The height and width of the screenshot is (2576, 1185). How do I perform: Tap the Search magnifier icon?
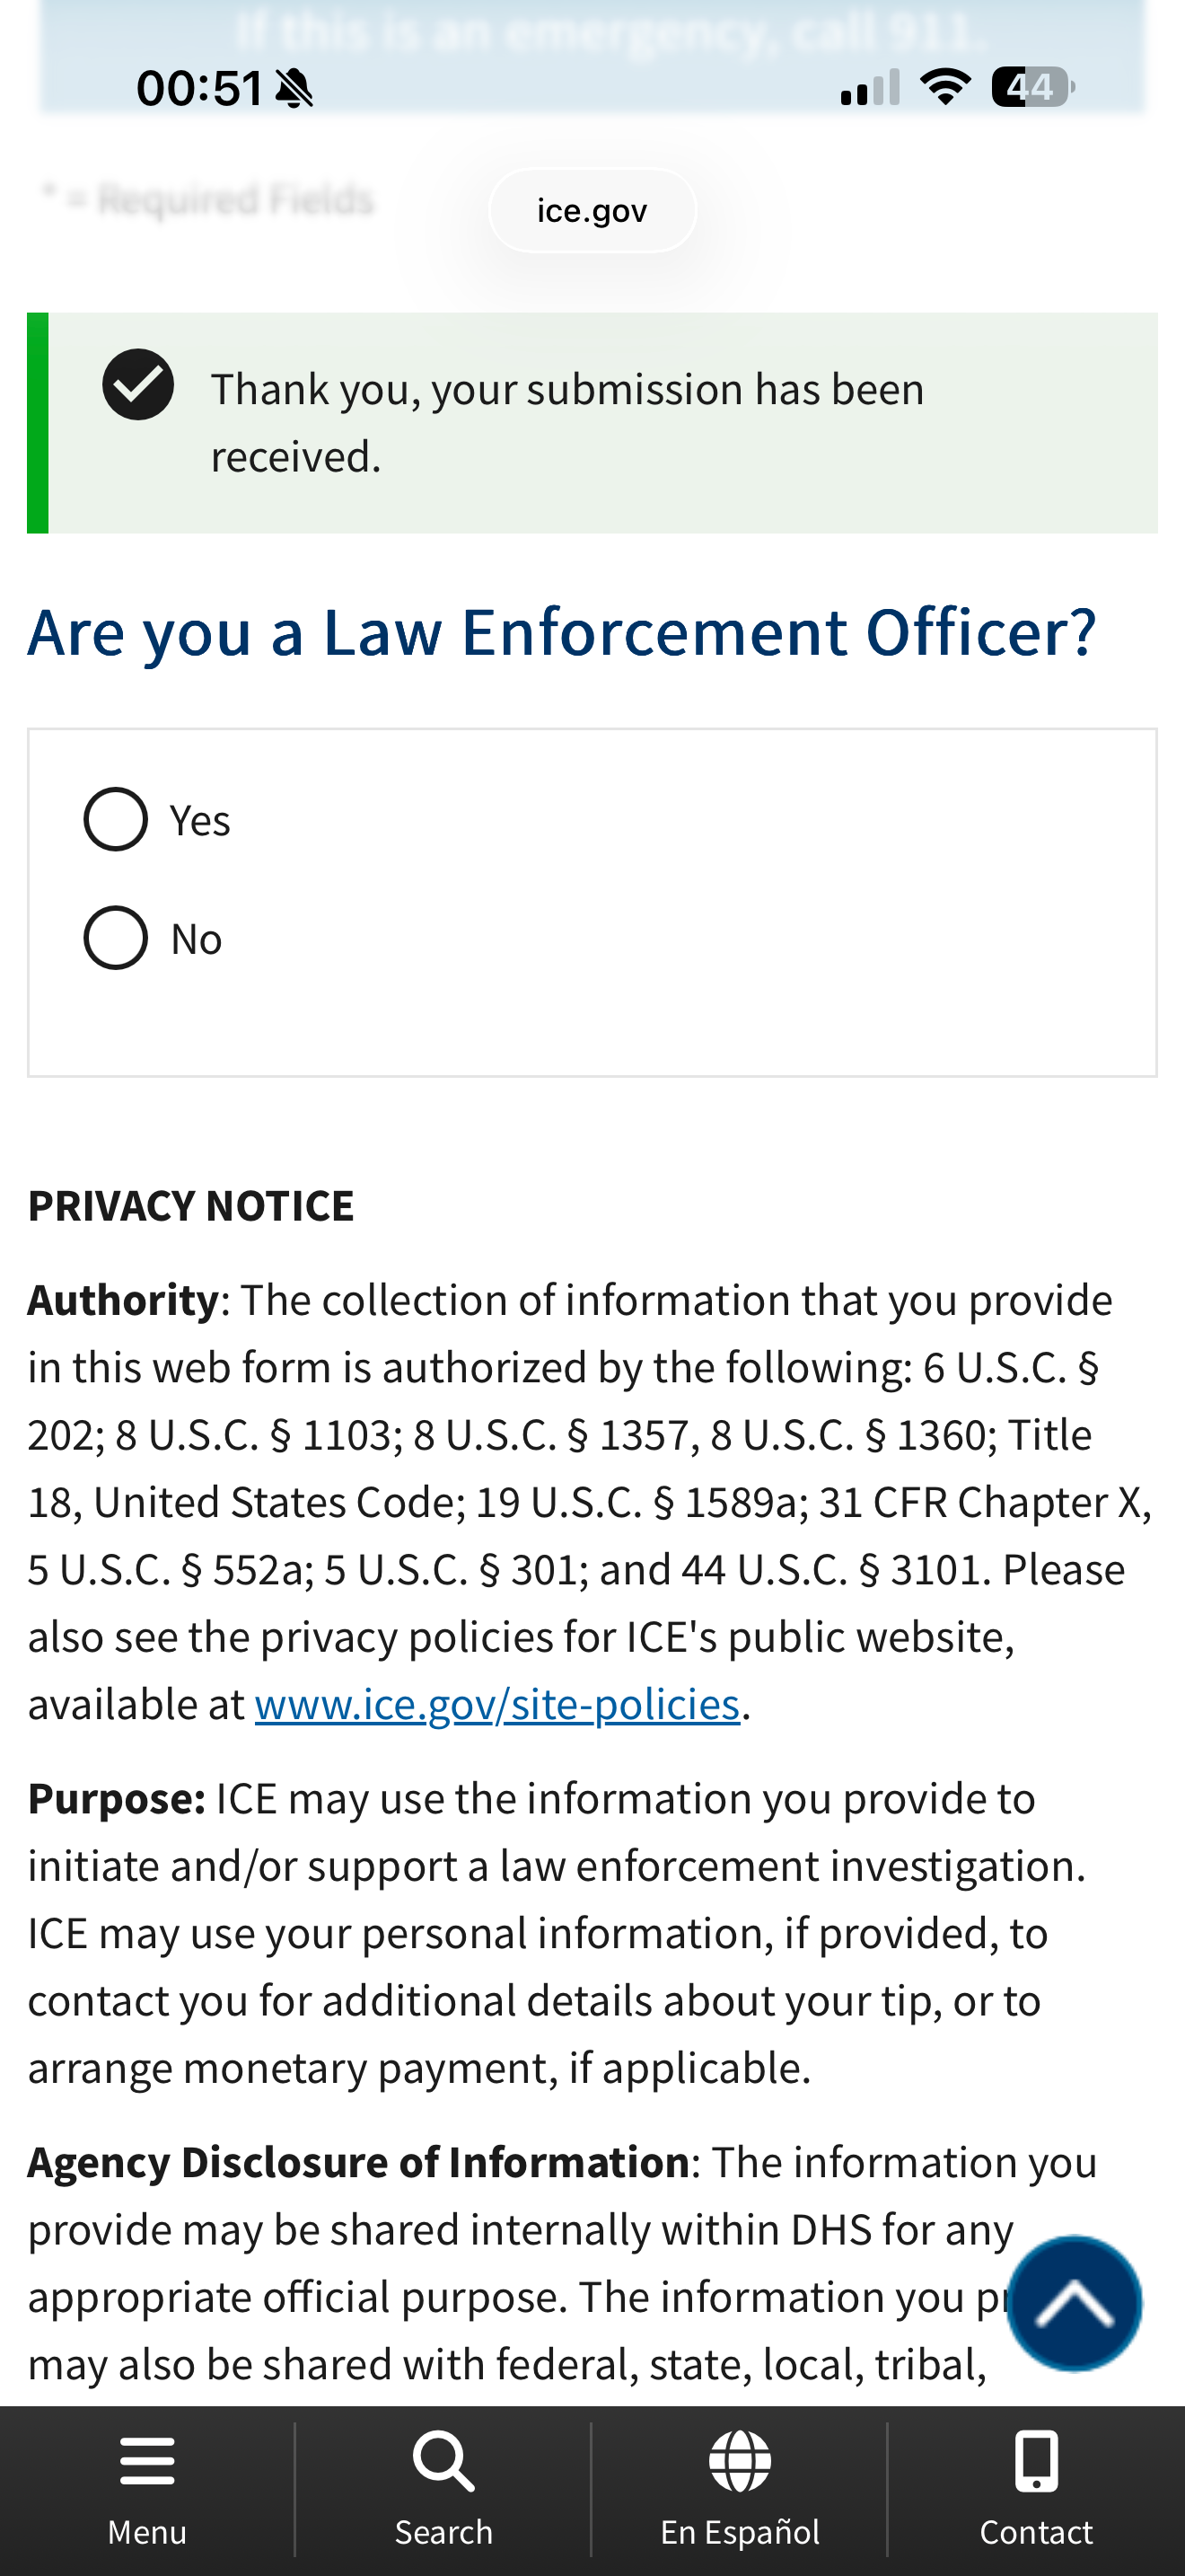click(443, 2463)
